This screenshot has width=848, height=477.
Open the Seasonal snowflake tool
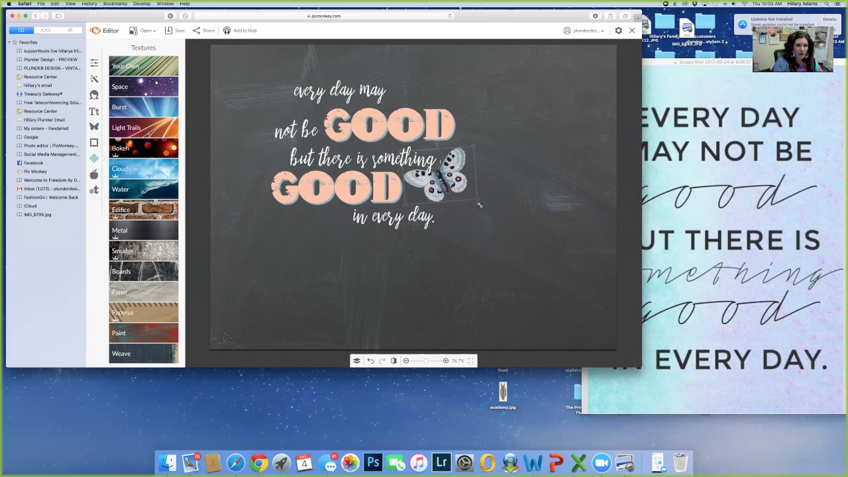94,190
